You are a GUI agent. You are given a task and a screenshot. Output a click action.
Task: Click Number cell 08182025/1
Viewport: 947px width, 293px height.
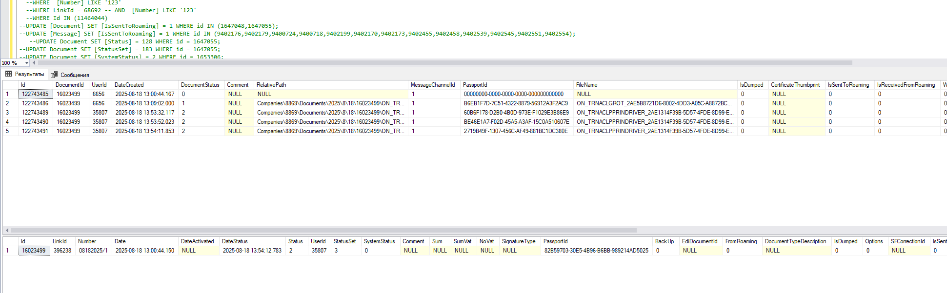click(94, 251)
